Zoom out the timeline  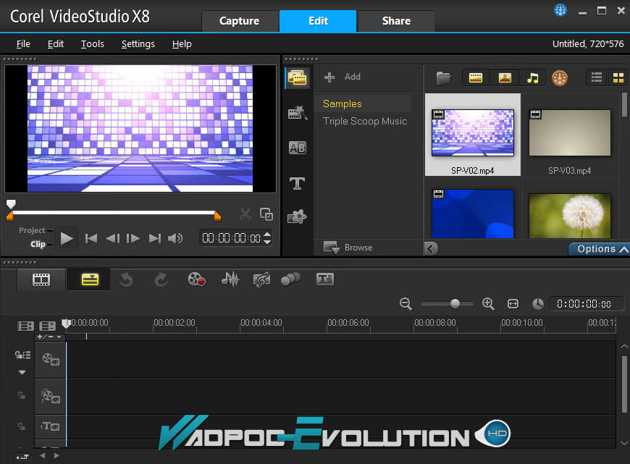[406, 304]
